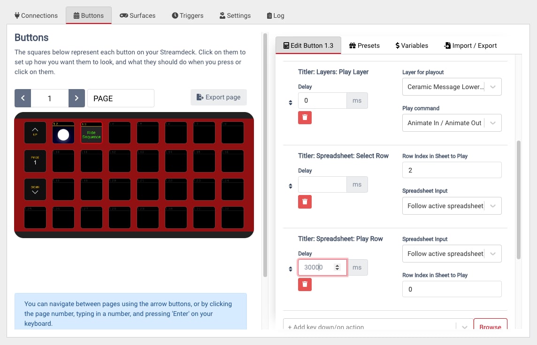
Task: Open the Variables tab
Action: 412,45
